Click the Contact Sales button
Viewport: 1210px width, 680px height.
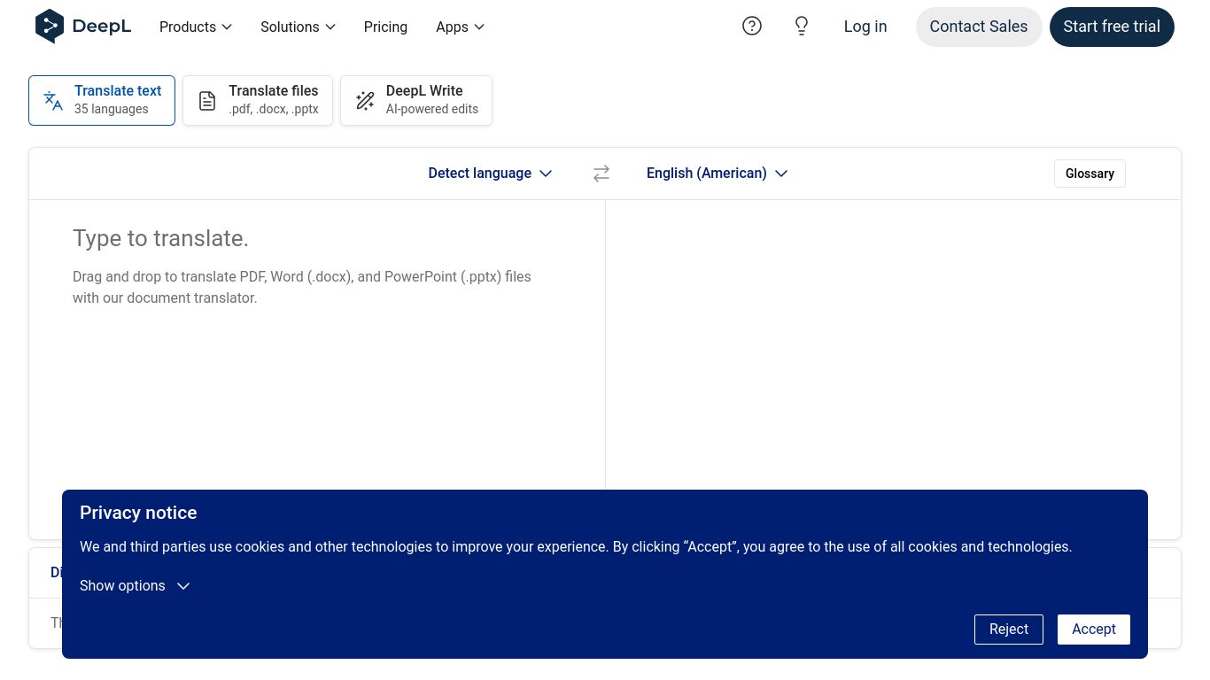coord(979,27)
